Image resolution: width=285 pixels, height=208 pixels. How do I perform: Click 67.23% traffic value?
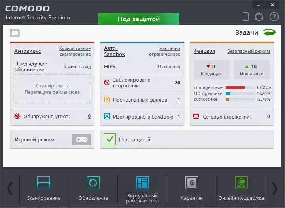click(264, 87)
